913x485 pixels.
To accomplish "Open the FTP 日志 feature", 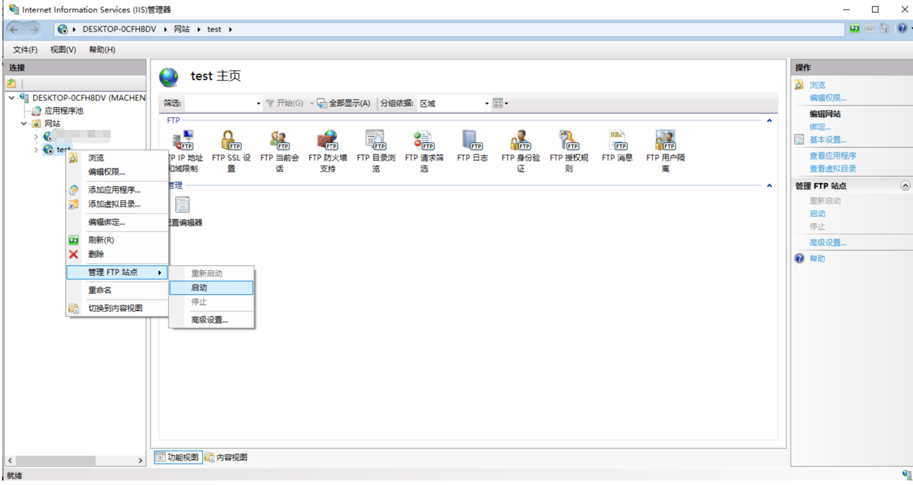I will (x=472, y=145).
